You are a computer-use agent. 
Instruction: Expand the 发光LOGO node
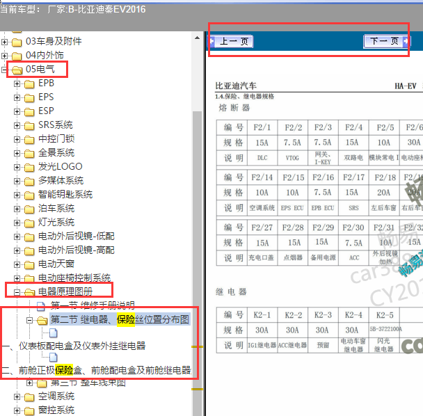click(x=17, y=167)
